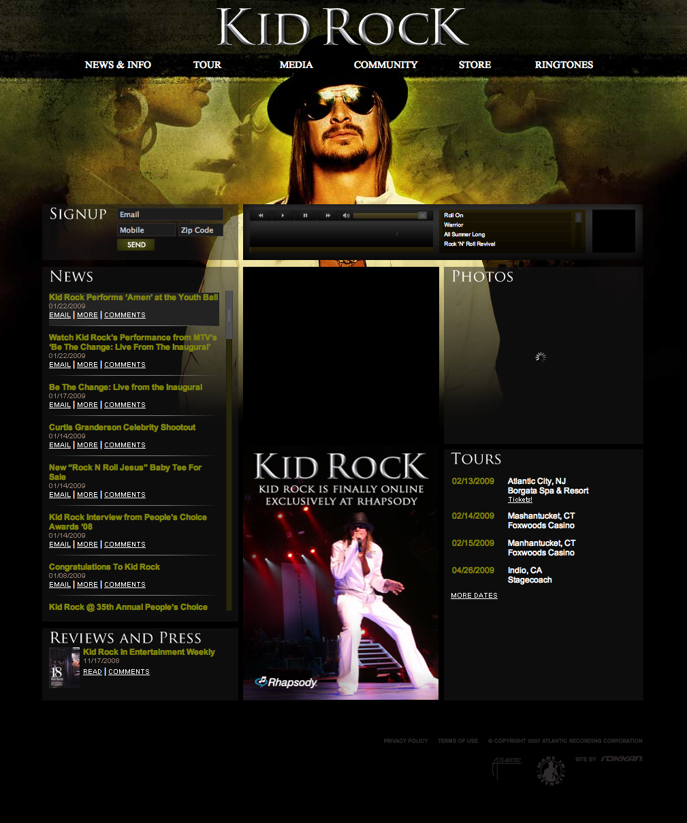Select the 02/14/2009 Mashantucket tour date

(x=513, y=521)
